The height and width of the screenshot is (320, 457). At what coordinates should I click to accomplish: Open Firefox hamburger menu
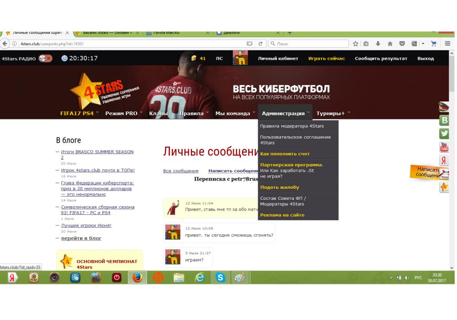point(447,43)
